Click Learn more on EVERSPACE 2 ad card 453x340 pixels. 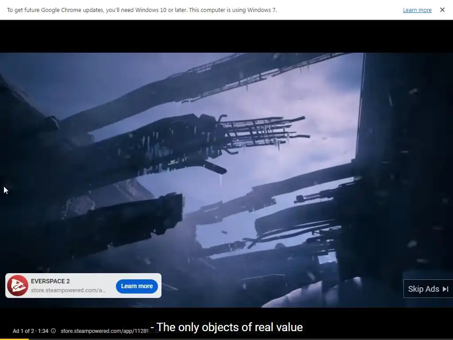[137, 286]
